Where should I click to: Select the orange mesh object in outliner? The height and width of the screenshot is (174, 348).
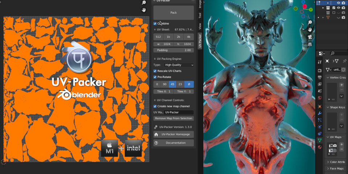click(328, 17)
